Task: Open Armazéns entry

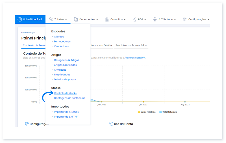Action: (60, 70)
